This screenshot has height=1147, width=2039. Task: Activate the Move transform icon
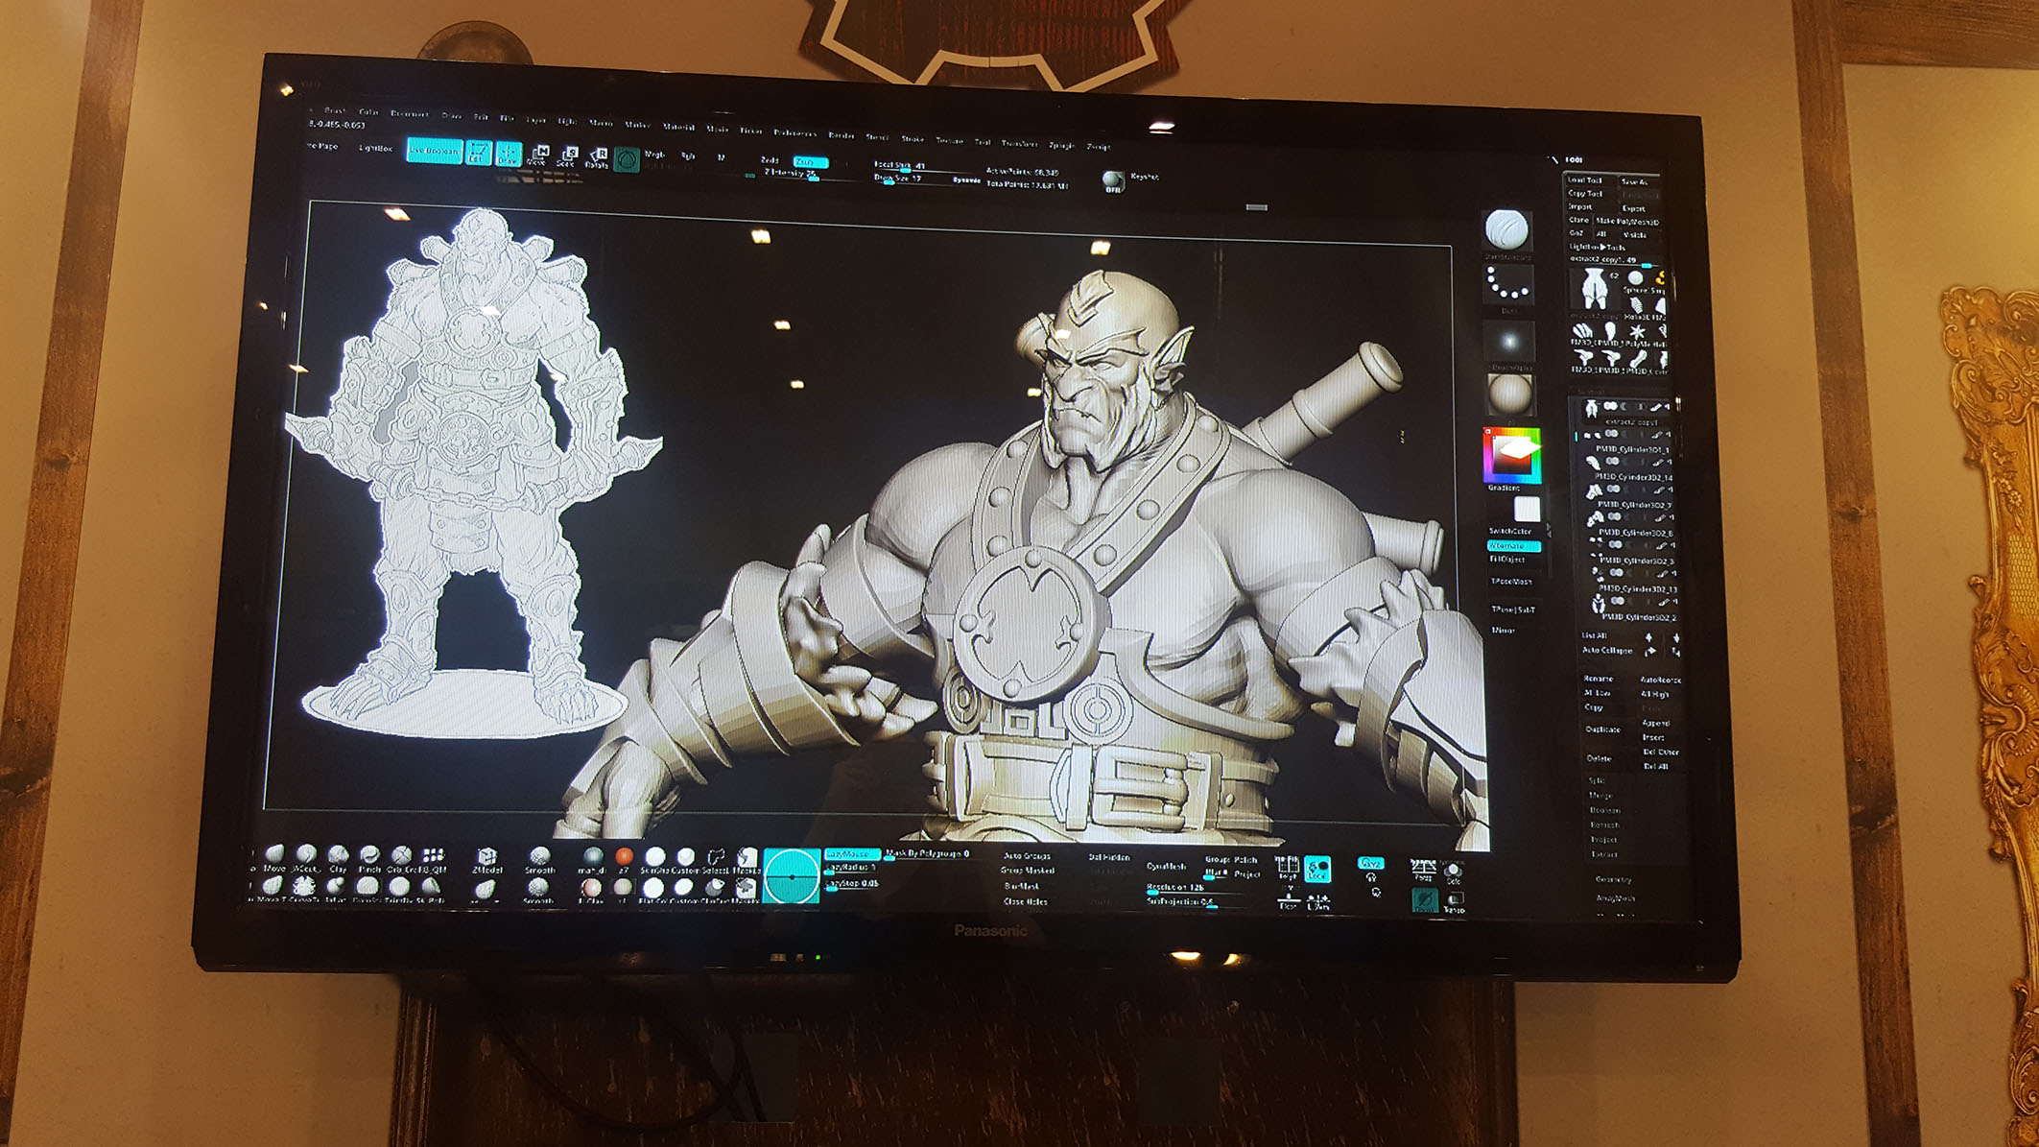tap(538, 155)
